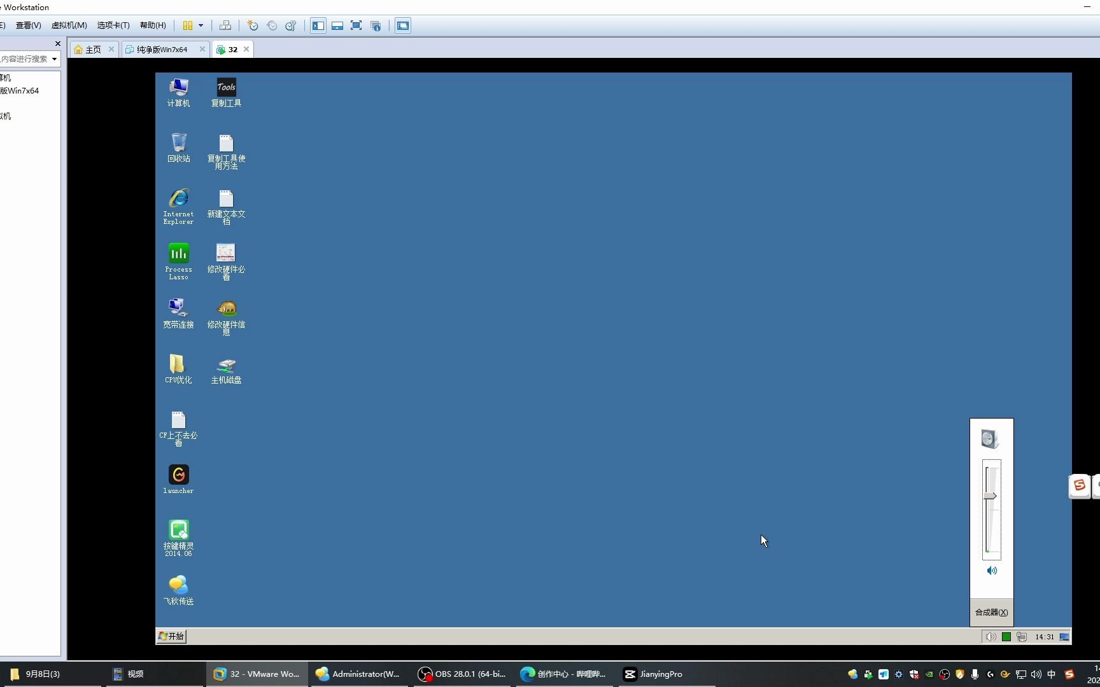Toggle the guest tray volume icon

991,637
